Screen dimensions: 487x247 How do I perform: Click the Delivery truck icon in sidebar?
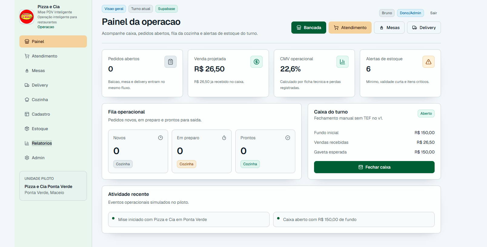pos(27,85)
